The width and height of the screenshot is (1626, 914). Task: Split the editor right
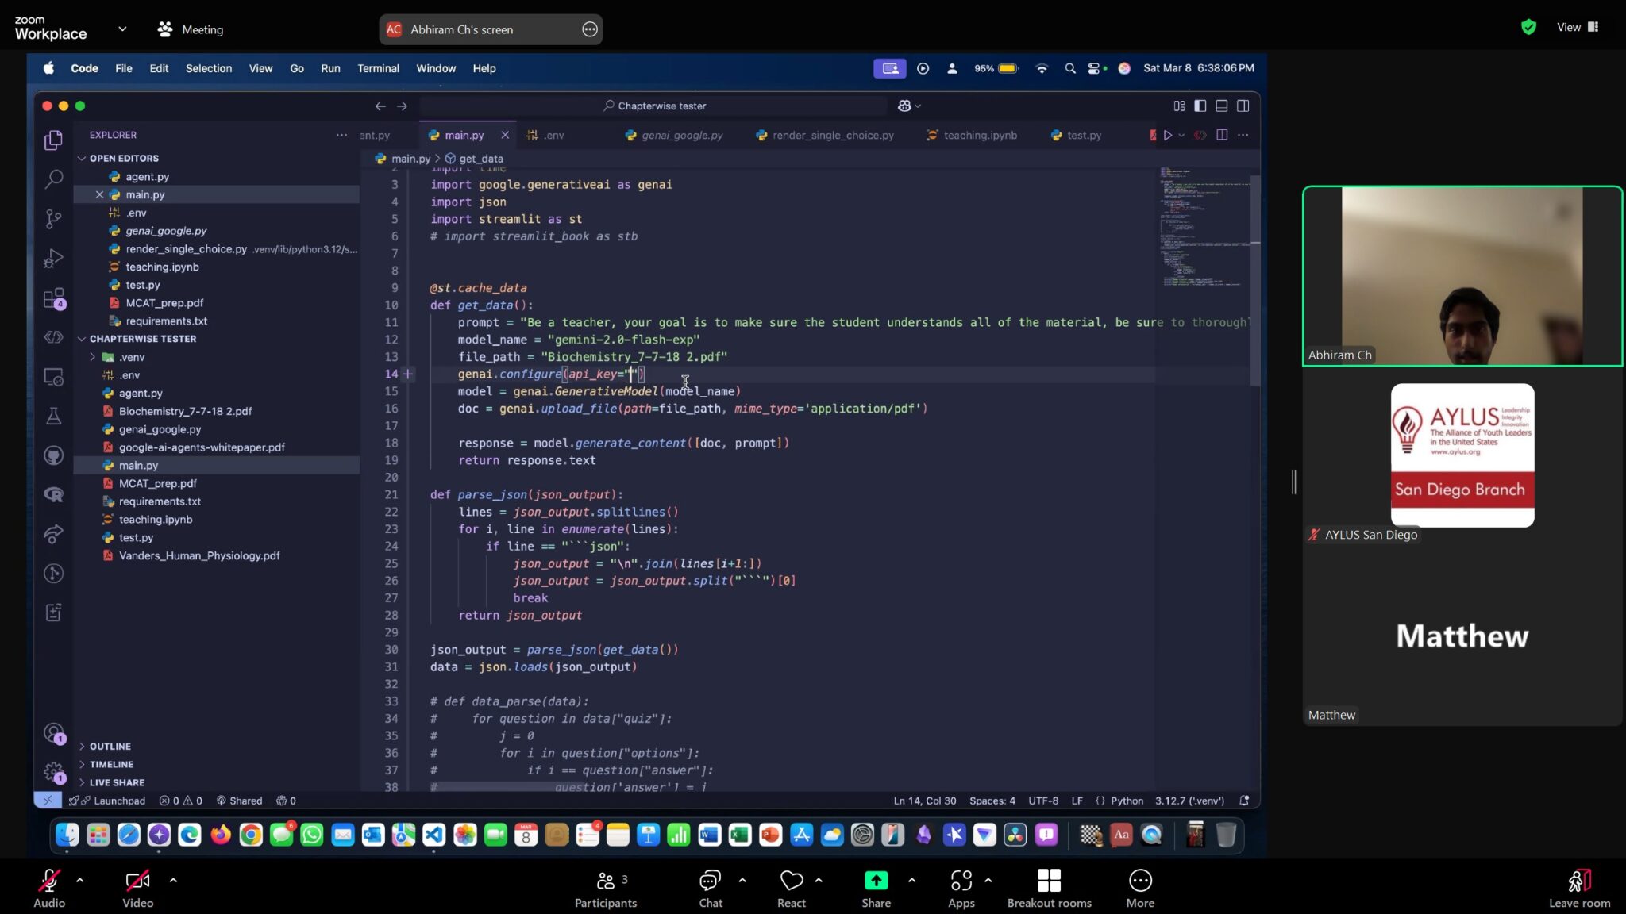[x=1222, y=135]
